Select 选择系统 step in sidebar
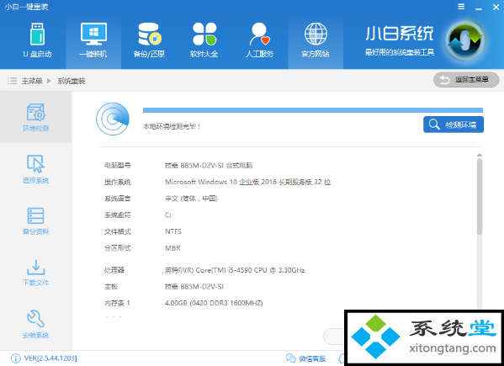This screenshot has height=366, width=504. click(x=35, y=169)
